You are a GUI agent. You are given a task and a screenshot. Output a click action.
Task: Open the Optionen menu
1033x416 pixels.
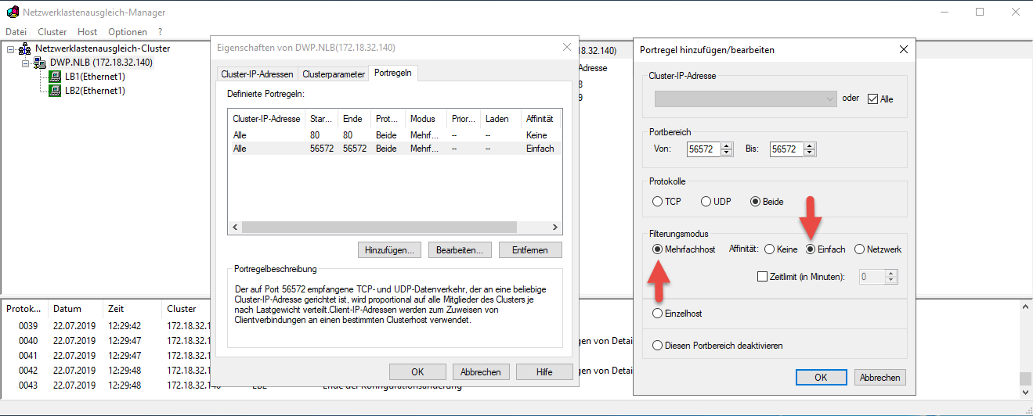(x=127, y=32)
